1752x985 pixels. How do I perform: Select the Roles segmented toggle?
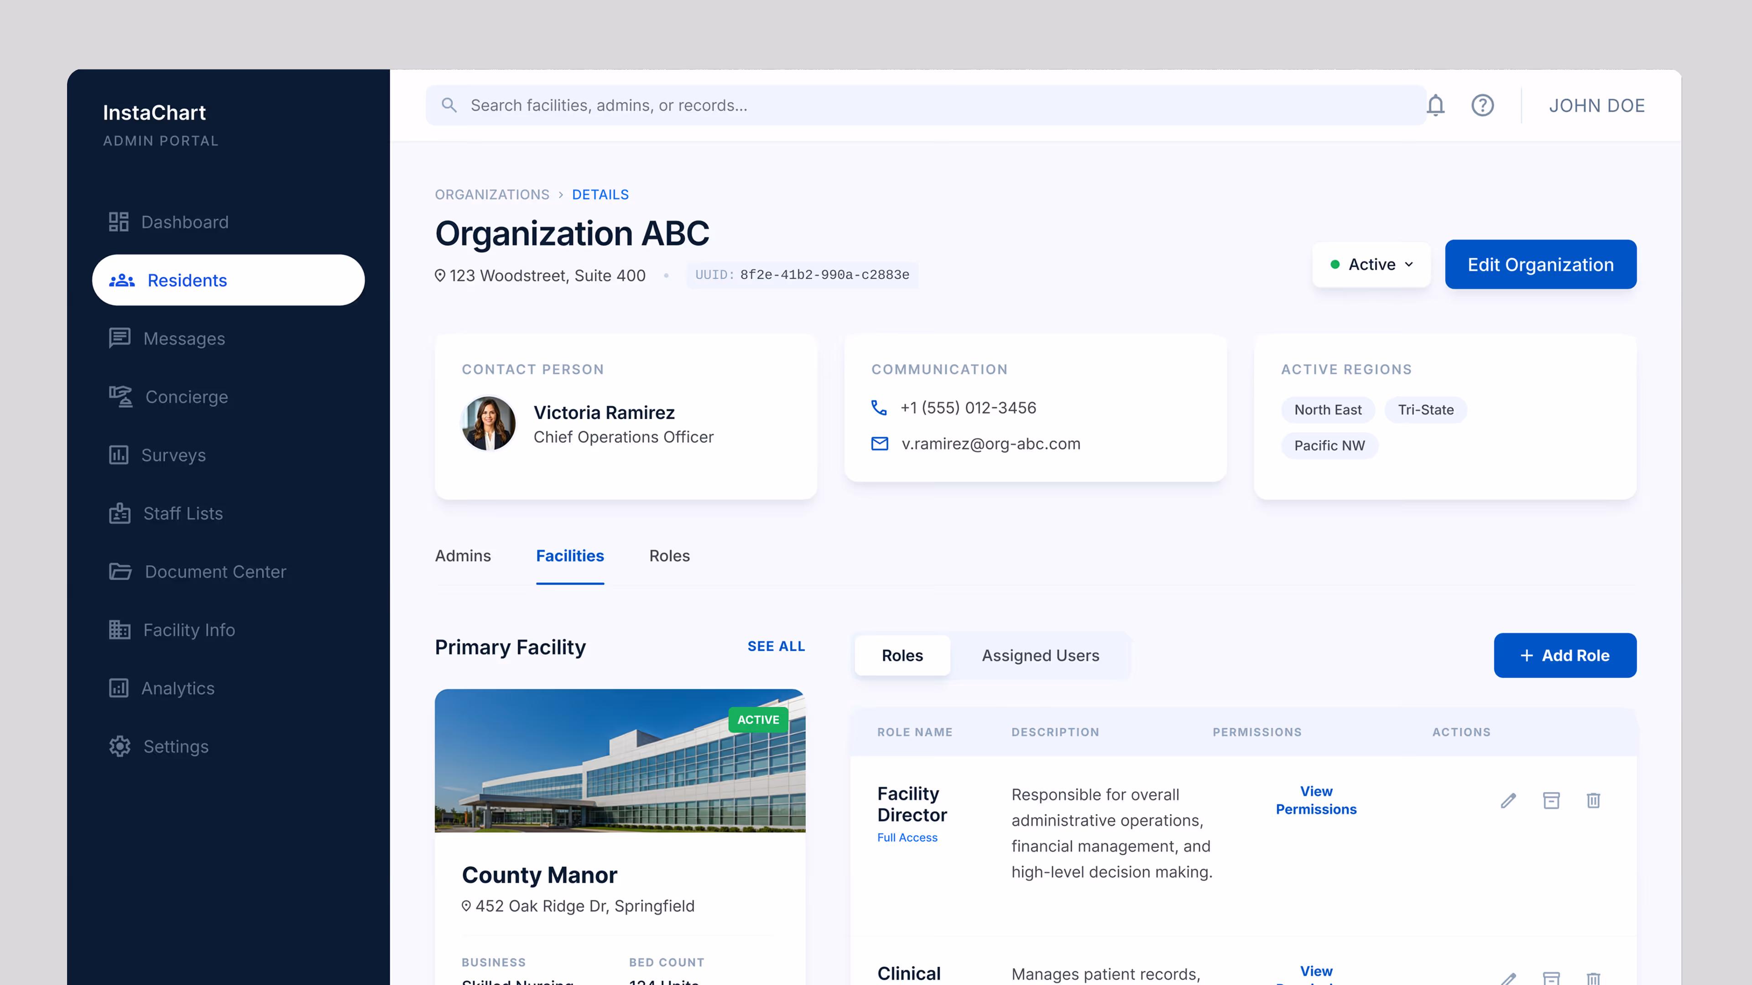point(902,655)
